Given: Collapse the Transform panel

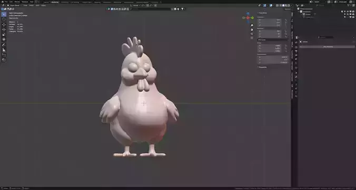Looking at the screenshot, I should (x=262, y=13).
